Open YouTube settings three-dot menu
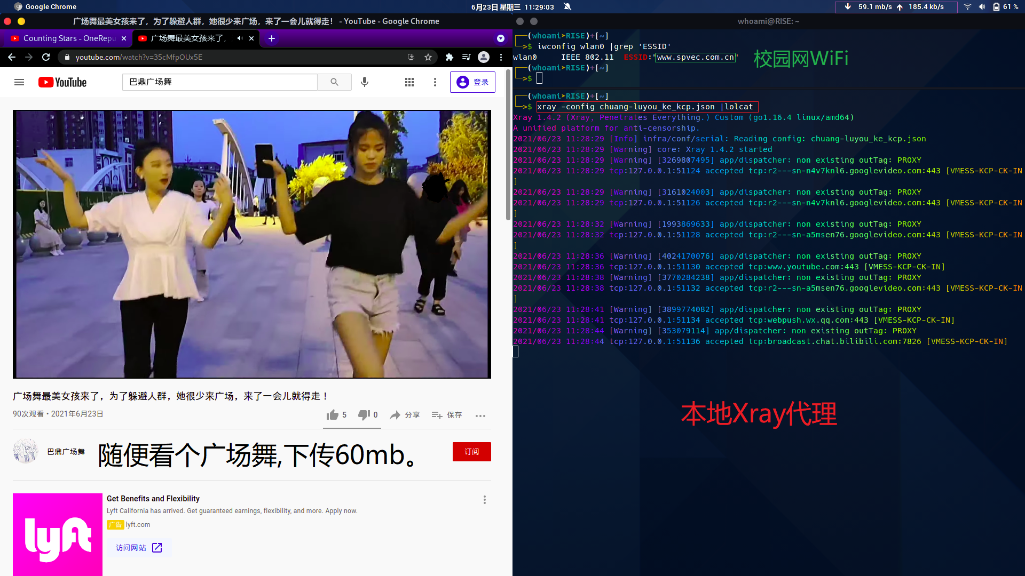The image size is (1025, 576). tap(435, 82)
